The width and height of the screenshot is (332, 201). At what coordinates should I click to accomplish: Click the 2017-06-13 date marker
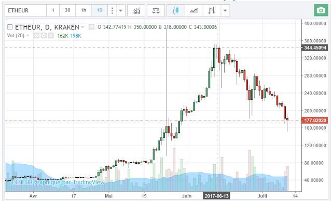[x=216, y=196]
